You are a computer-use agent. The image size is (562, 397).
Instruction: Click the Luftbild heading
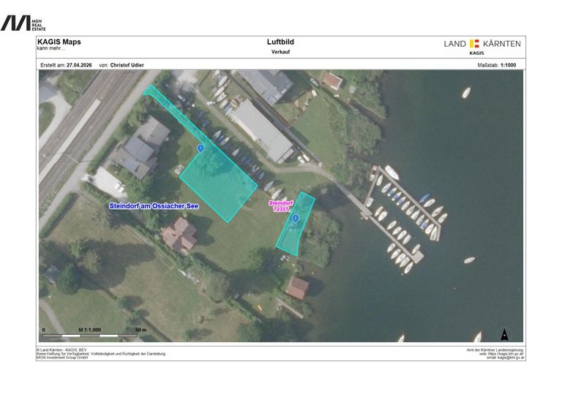pyautogui.click(x=281, y=42)
